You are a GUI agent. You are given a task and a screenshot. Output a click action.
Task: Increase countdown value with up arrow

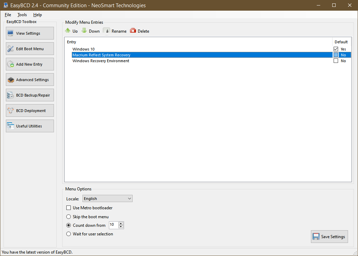tap(121, 223)
